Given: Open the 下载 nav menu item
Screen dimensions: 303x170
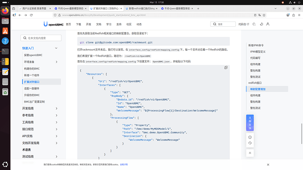Looking at the screenshot, I should point(79,24).
